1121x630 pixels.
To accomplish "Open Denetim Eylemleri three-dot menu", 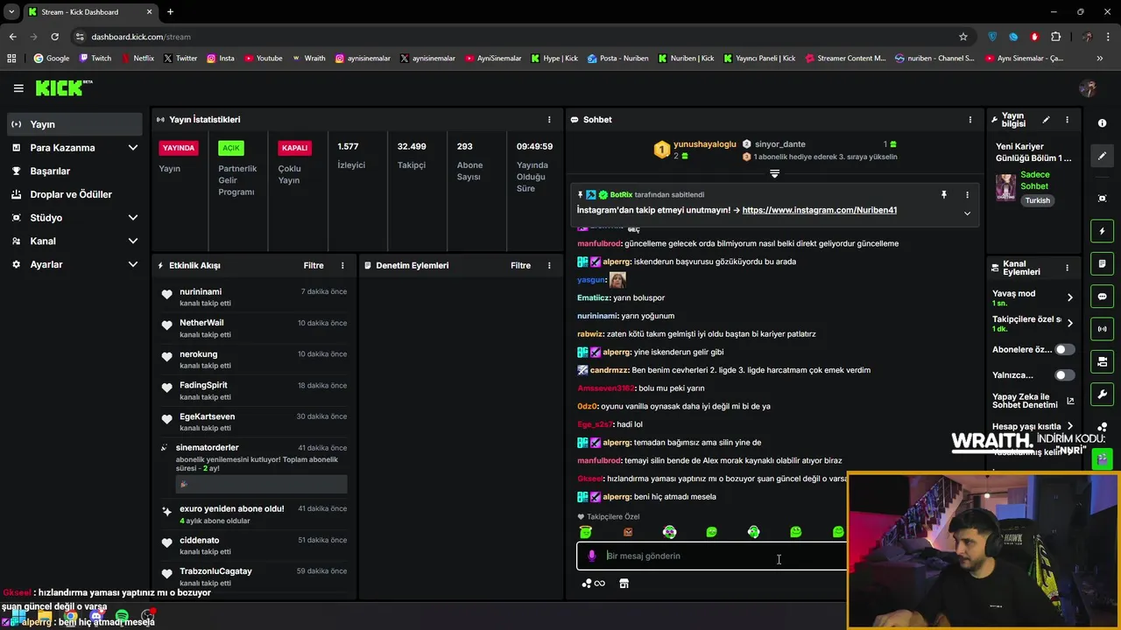I will (549, 265).
